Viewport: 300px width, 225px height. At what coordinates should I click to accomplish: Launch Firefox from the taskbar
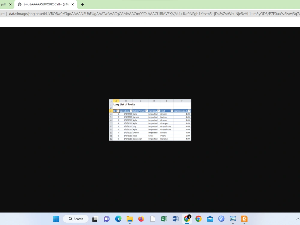click(141, 219)
